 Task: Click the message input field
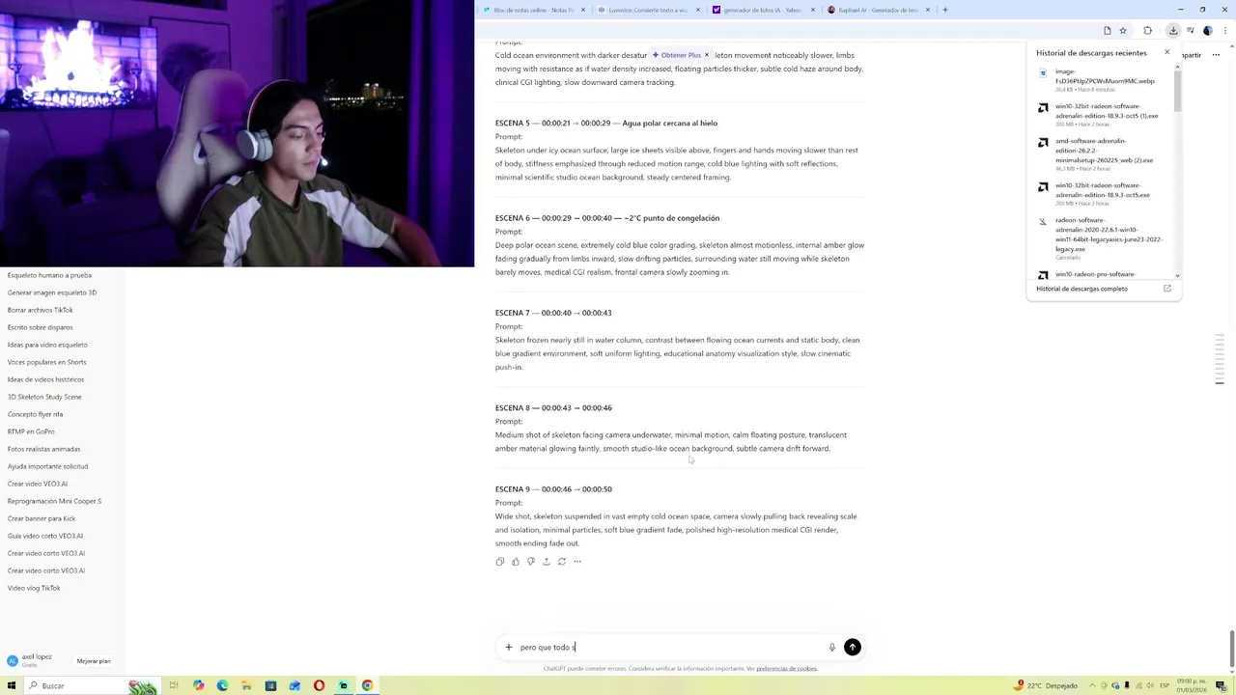671,647
